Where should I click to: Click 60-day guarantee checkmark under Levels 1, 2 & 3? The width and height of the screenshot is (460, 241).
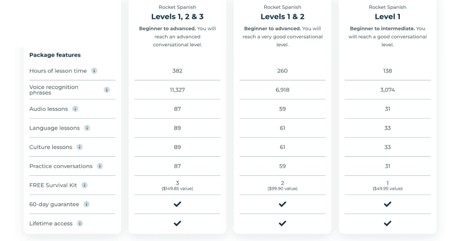pyautogui.click(x=177, y=204)
